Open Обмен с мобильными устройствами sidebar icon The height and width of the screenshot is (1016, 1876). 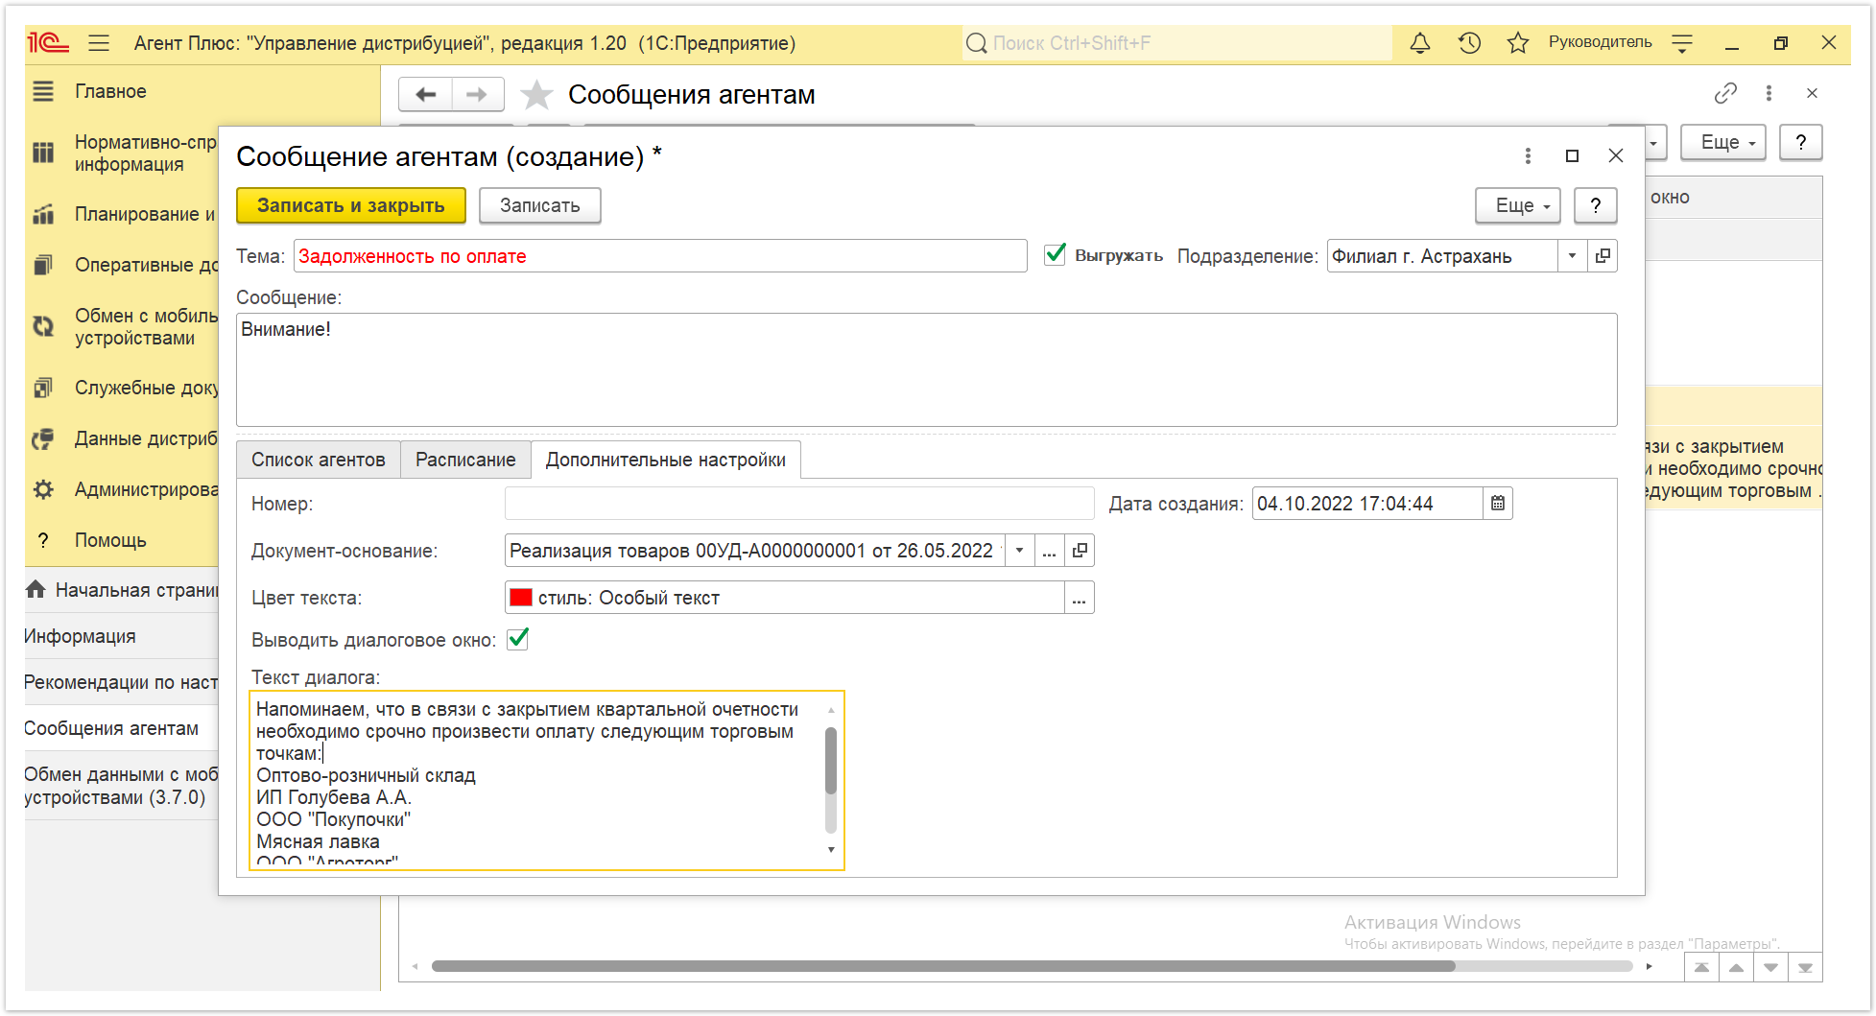pos(43,326)
